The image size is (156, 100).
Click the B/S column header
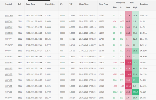20,4
